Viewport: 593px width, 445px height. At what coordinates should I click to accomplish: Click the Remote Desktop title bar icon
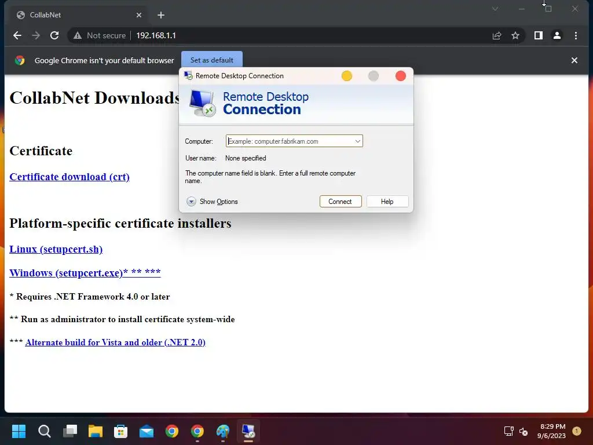click(x=188, y=76)
